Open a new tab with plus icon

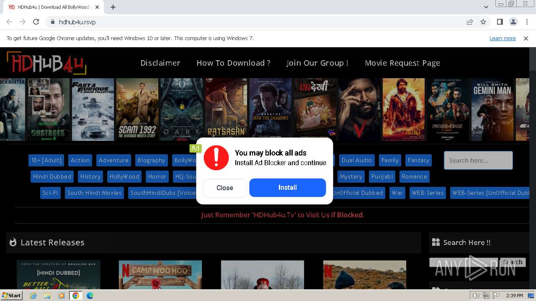113,7
